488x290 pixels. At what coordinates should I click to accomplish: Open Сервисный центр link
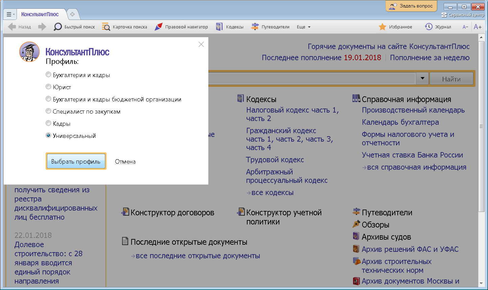(463, 15)
